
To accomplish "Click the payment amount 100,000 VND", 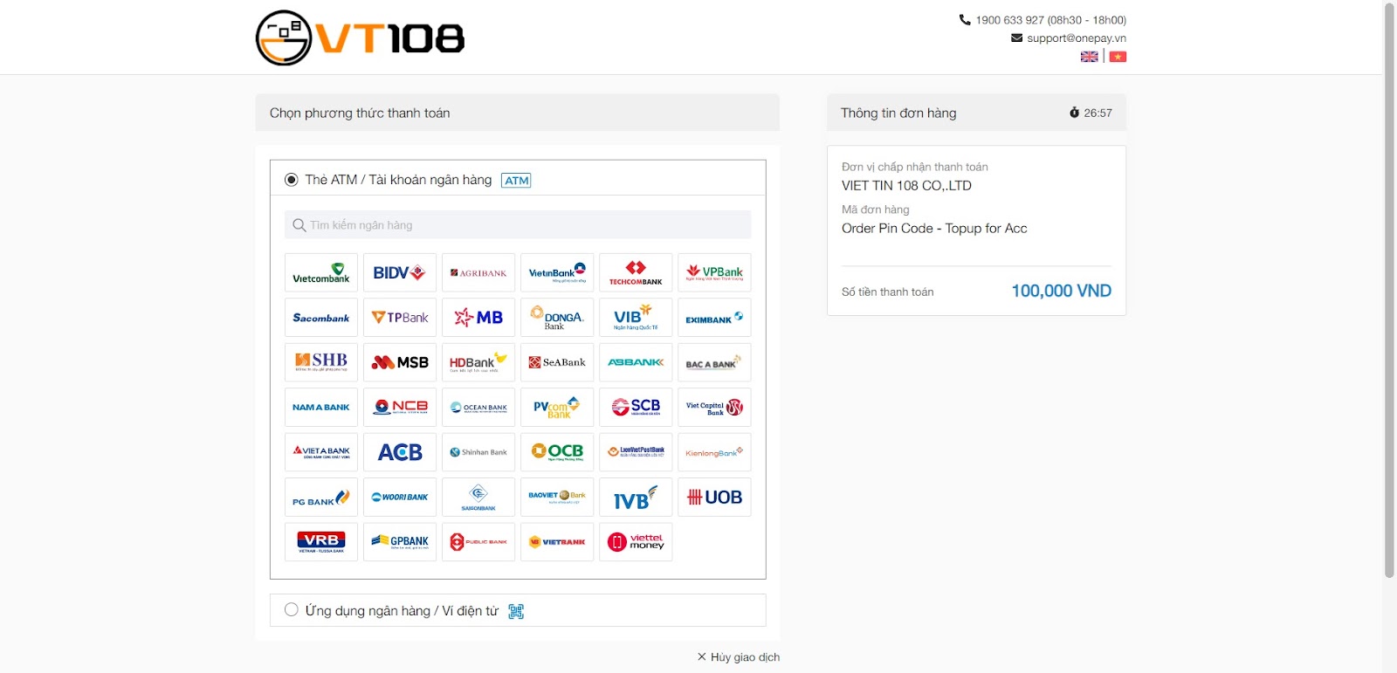I will 1061,291.
